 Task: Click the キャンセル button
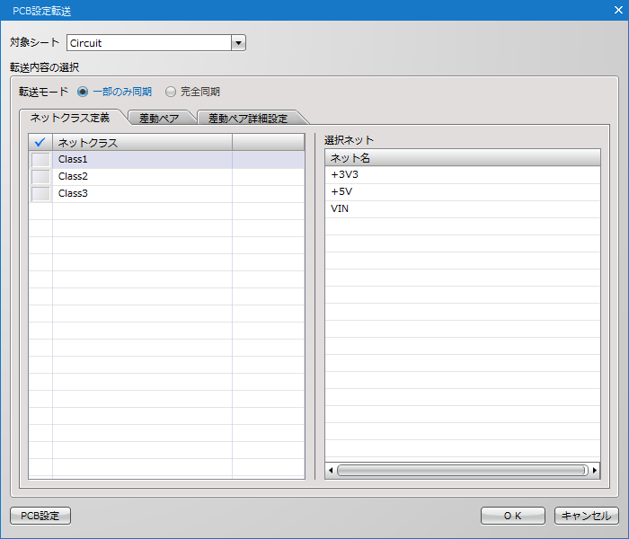click(586, 516)
